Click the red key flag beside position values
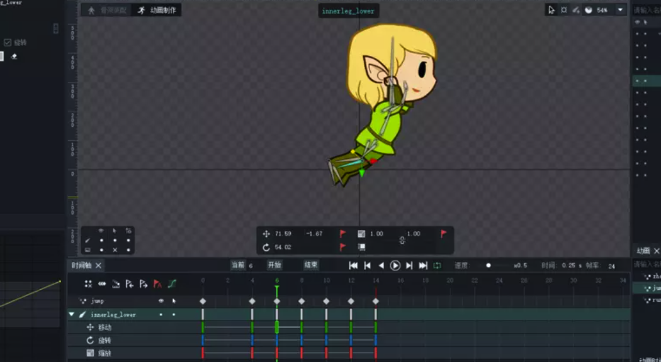This screenshot has height=362, width=661. pos(342,234)
